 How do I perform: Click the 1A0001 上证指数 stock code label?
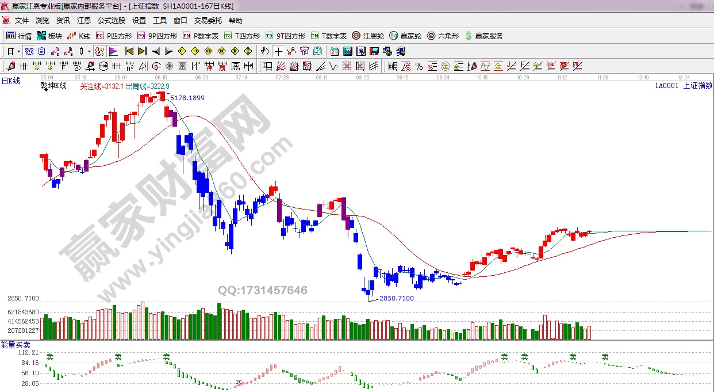click(683, 86)
